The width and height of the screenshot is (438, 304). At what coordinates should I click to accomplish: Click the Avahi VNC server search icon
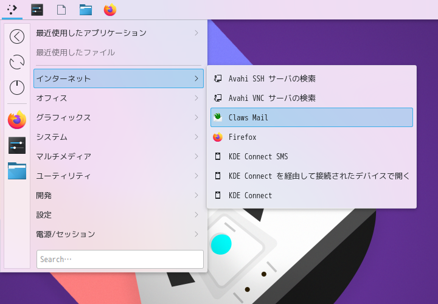pyautogui.click(x=218, y=98)
